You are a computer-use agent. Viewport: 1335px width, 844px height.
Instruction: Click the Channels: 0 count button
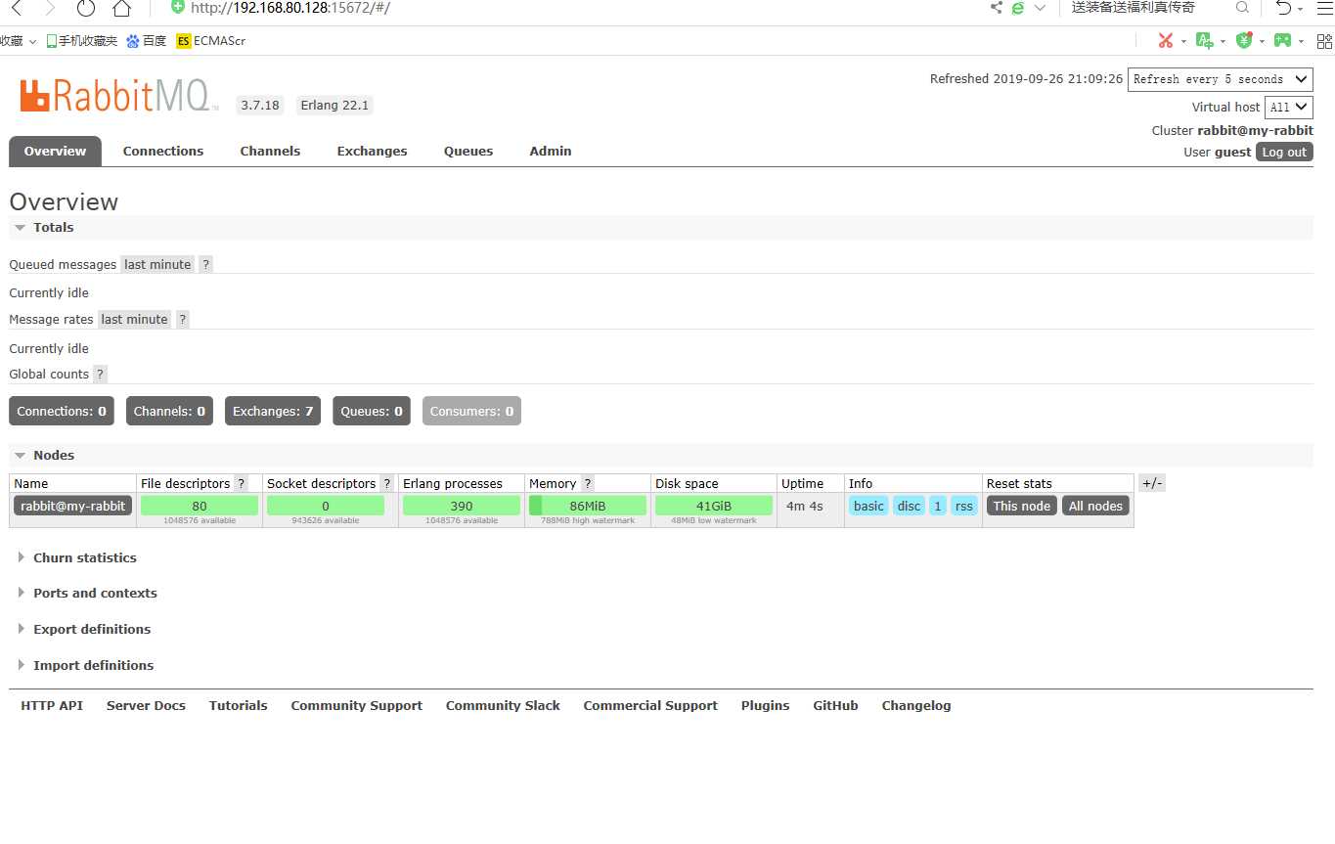pyautogui.click(x=169, y=412)
